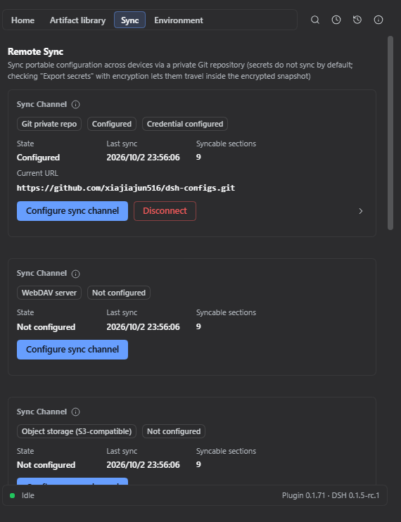Image resolution: width=401 pixels, height=522 pixels.
Task: Click bold Configured state value in Git channel
Action: pos(38,158)
